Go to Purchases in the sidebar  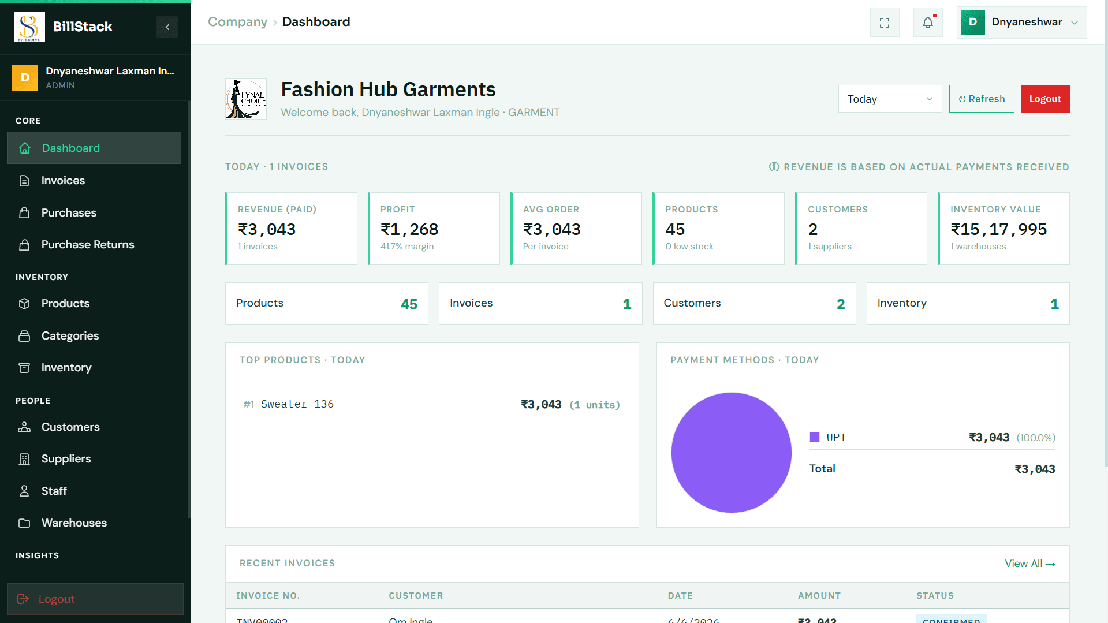tap(94, 213)
